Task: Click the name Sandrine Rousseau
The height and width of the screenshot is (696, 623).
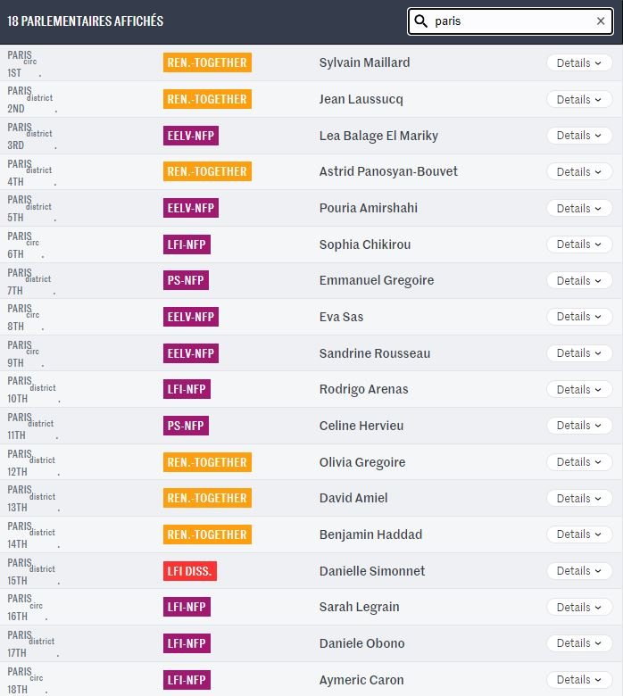Action: click(x=374, y=352)
